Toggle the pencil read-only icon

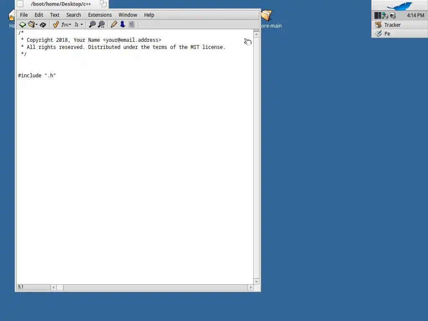(x=114, y=25)
